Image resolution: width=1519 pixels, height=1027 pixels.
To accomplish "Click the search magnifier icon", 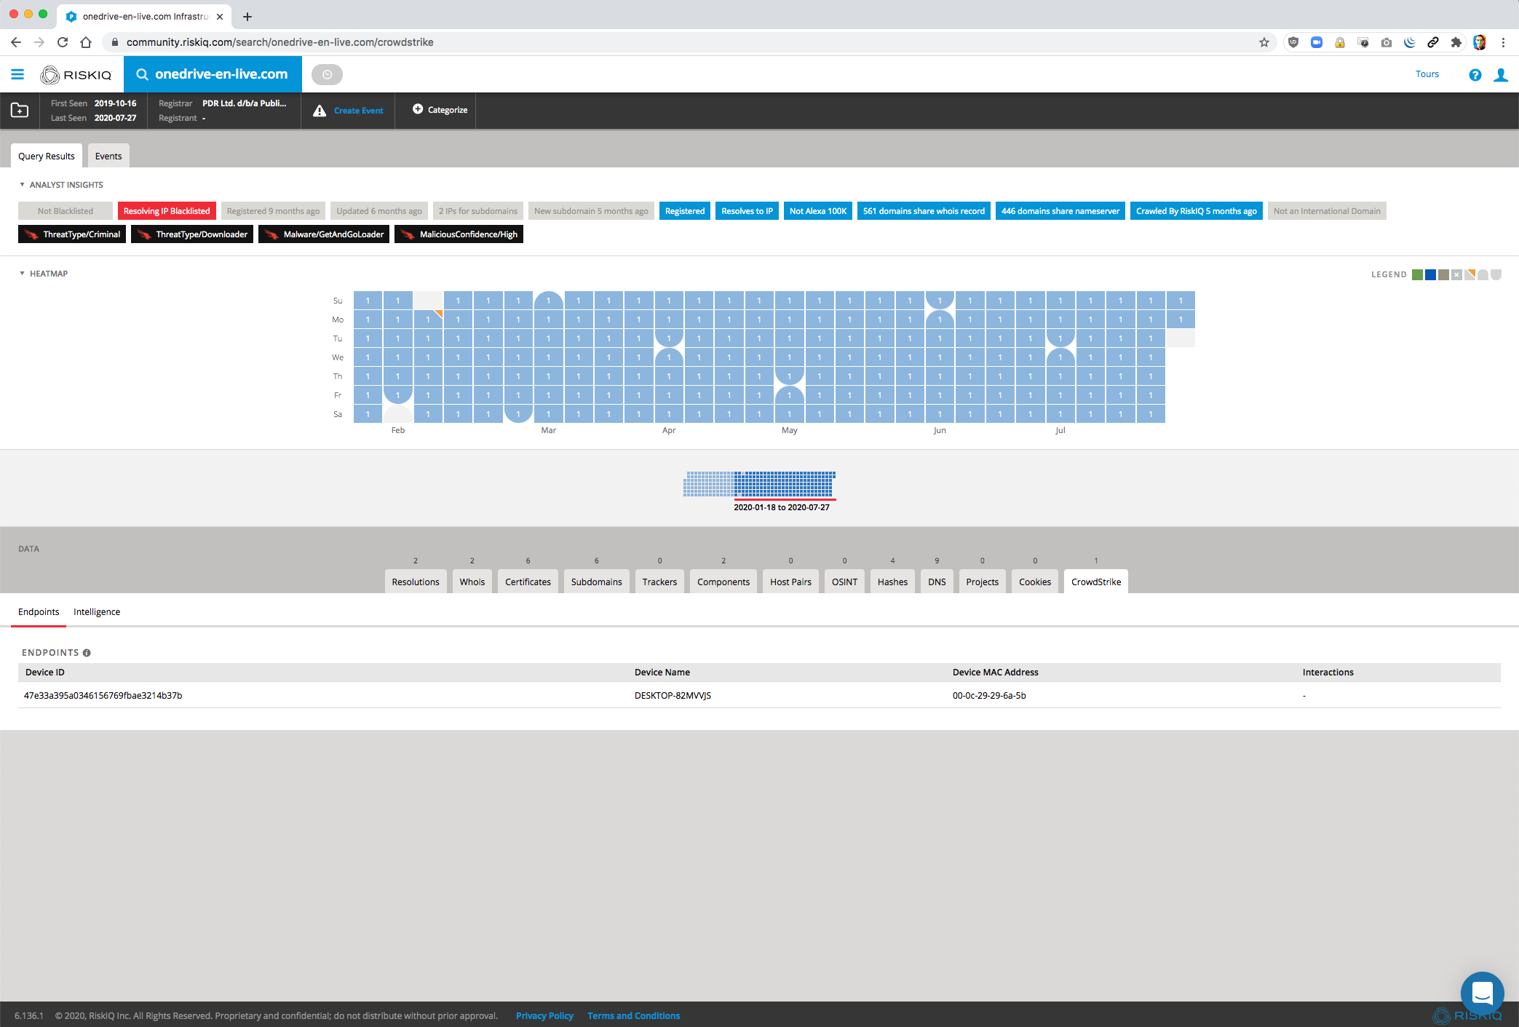I will pos(143,74).
